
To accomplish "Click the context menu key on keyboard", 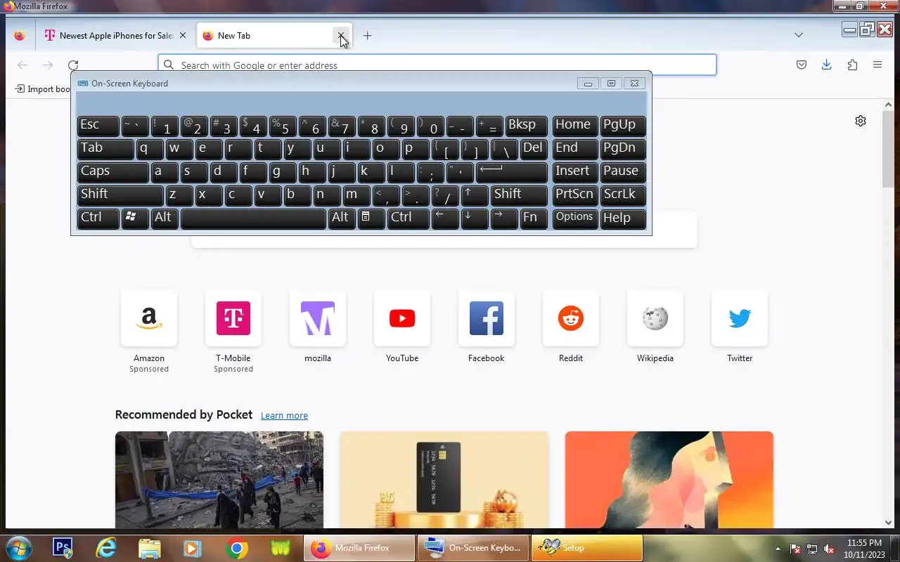I will point(371,218).
